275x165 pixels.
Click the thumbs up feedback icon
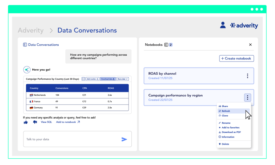(26, 122)
